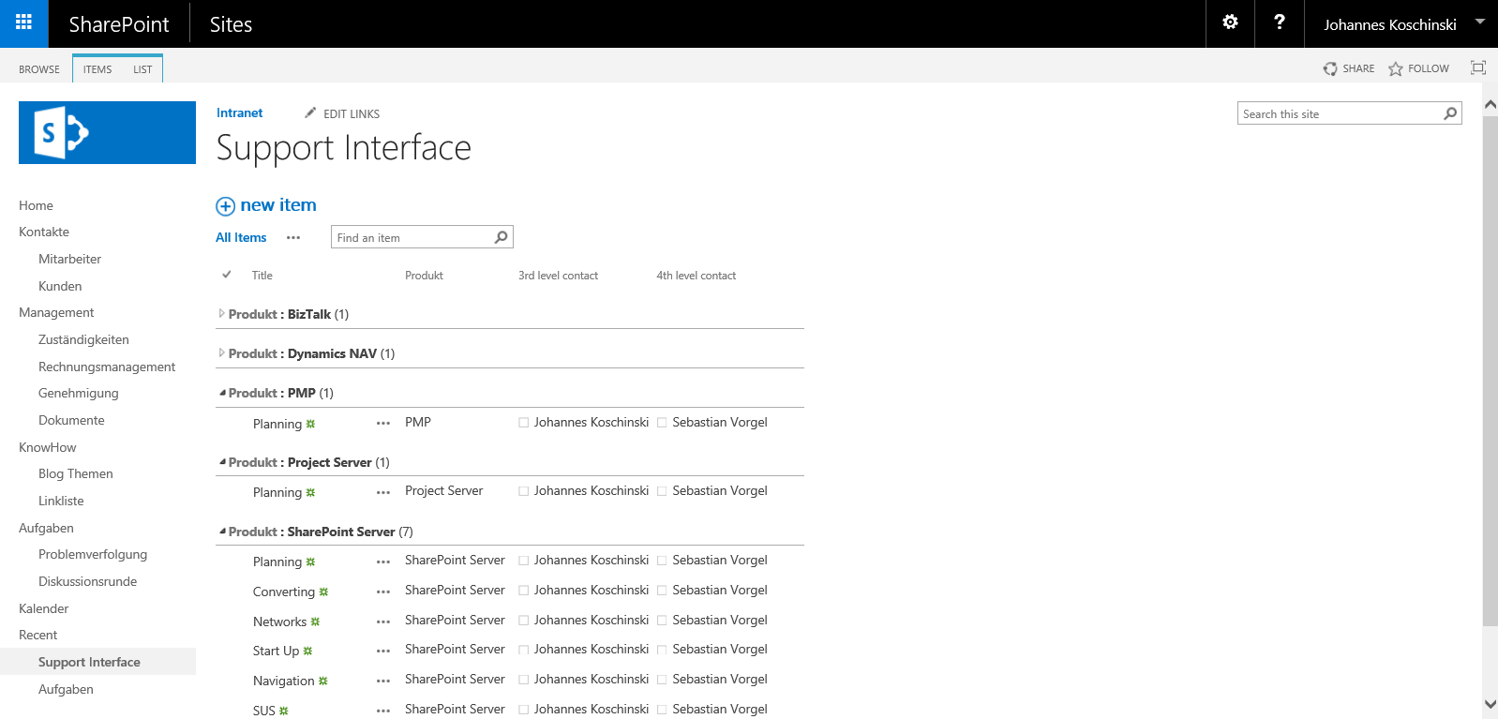
Task: Click the select-all checkmark column header
Action: (x=227, y=275)
